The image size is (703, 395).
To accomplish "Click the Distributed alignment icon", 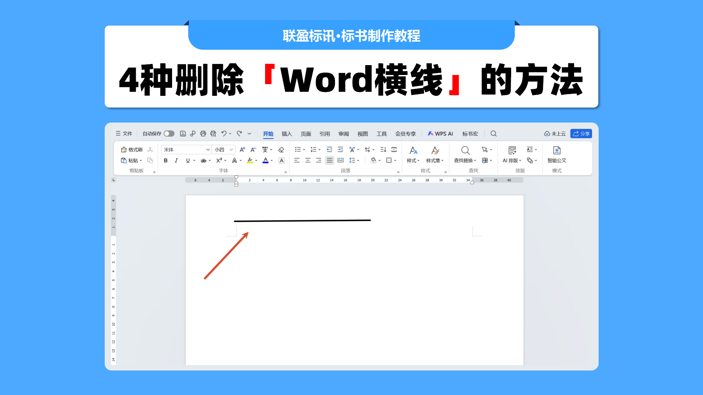I will pos(341,160).
